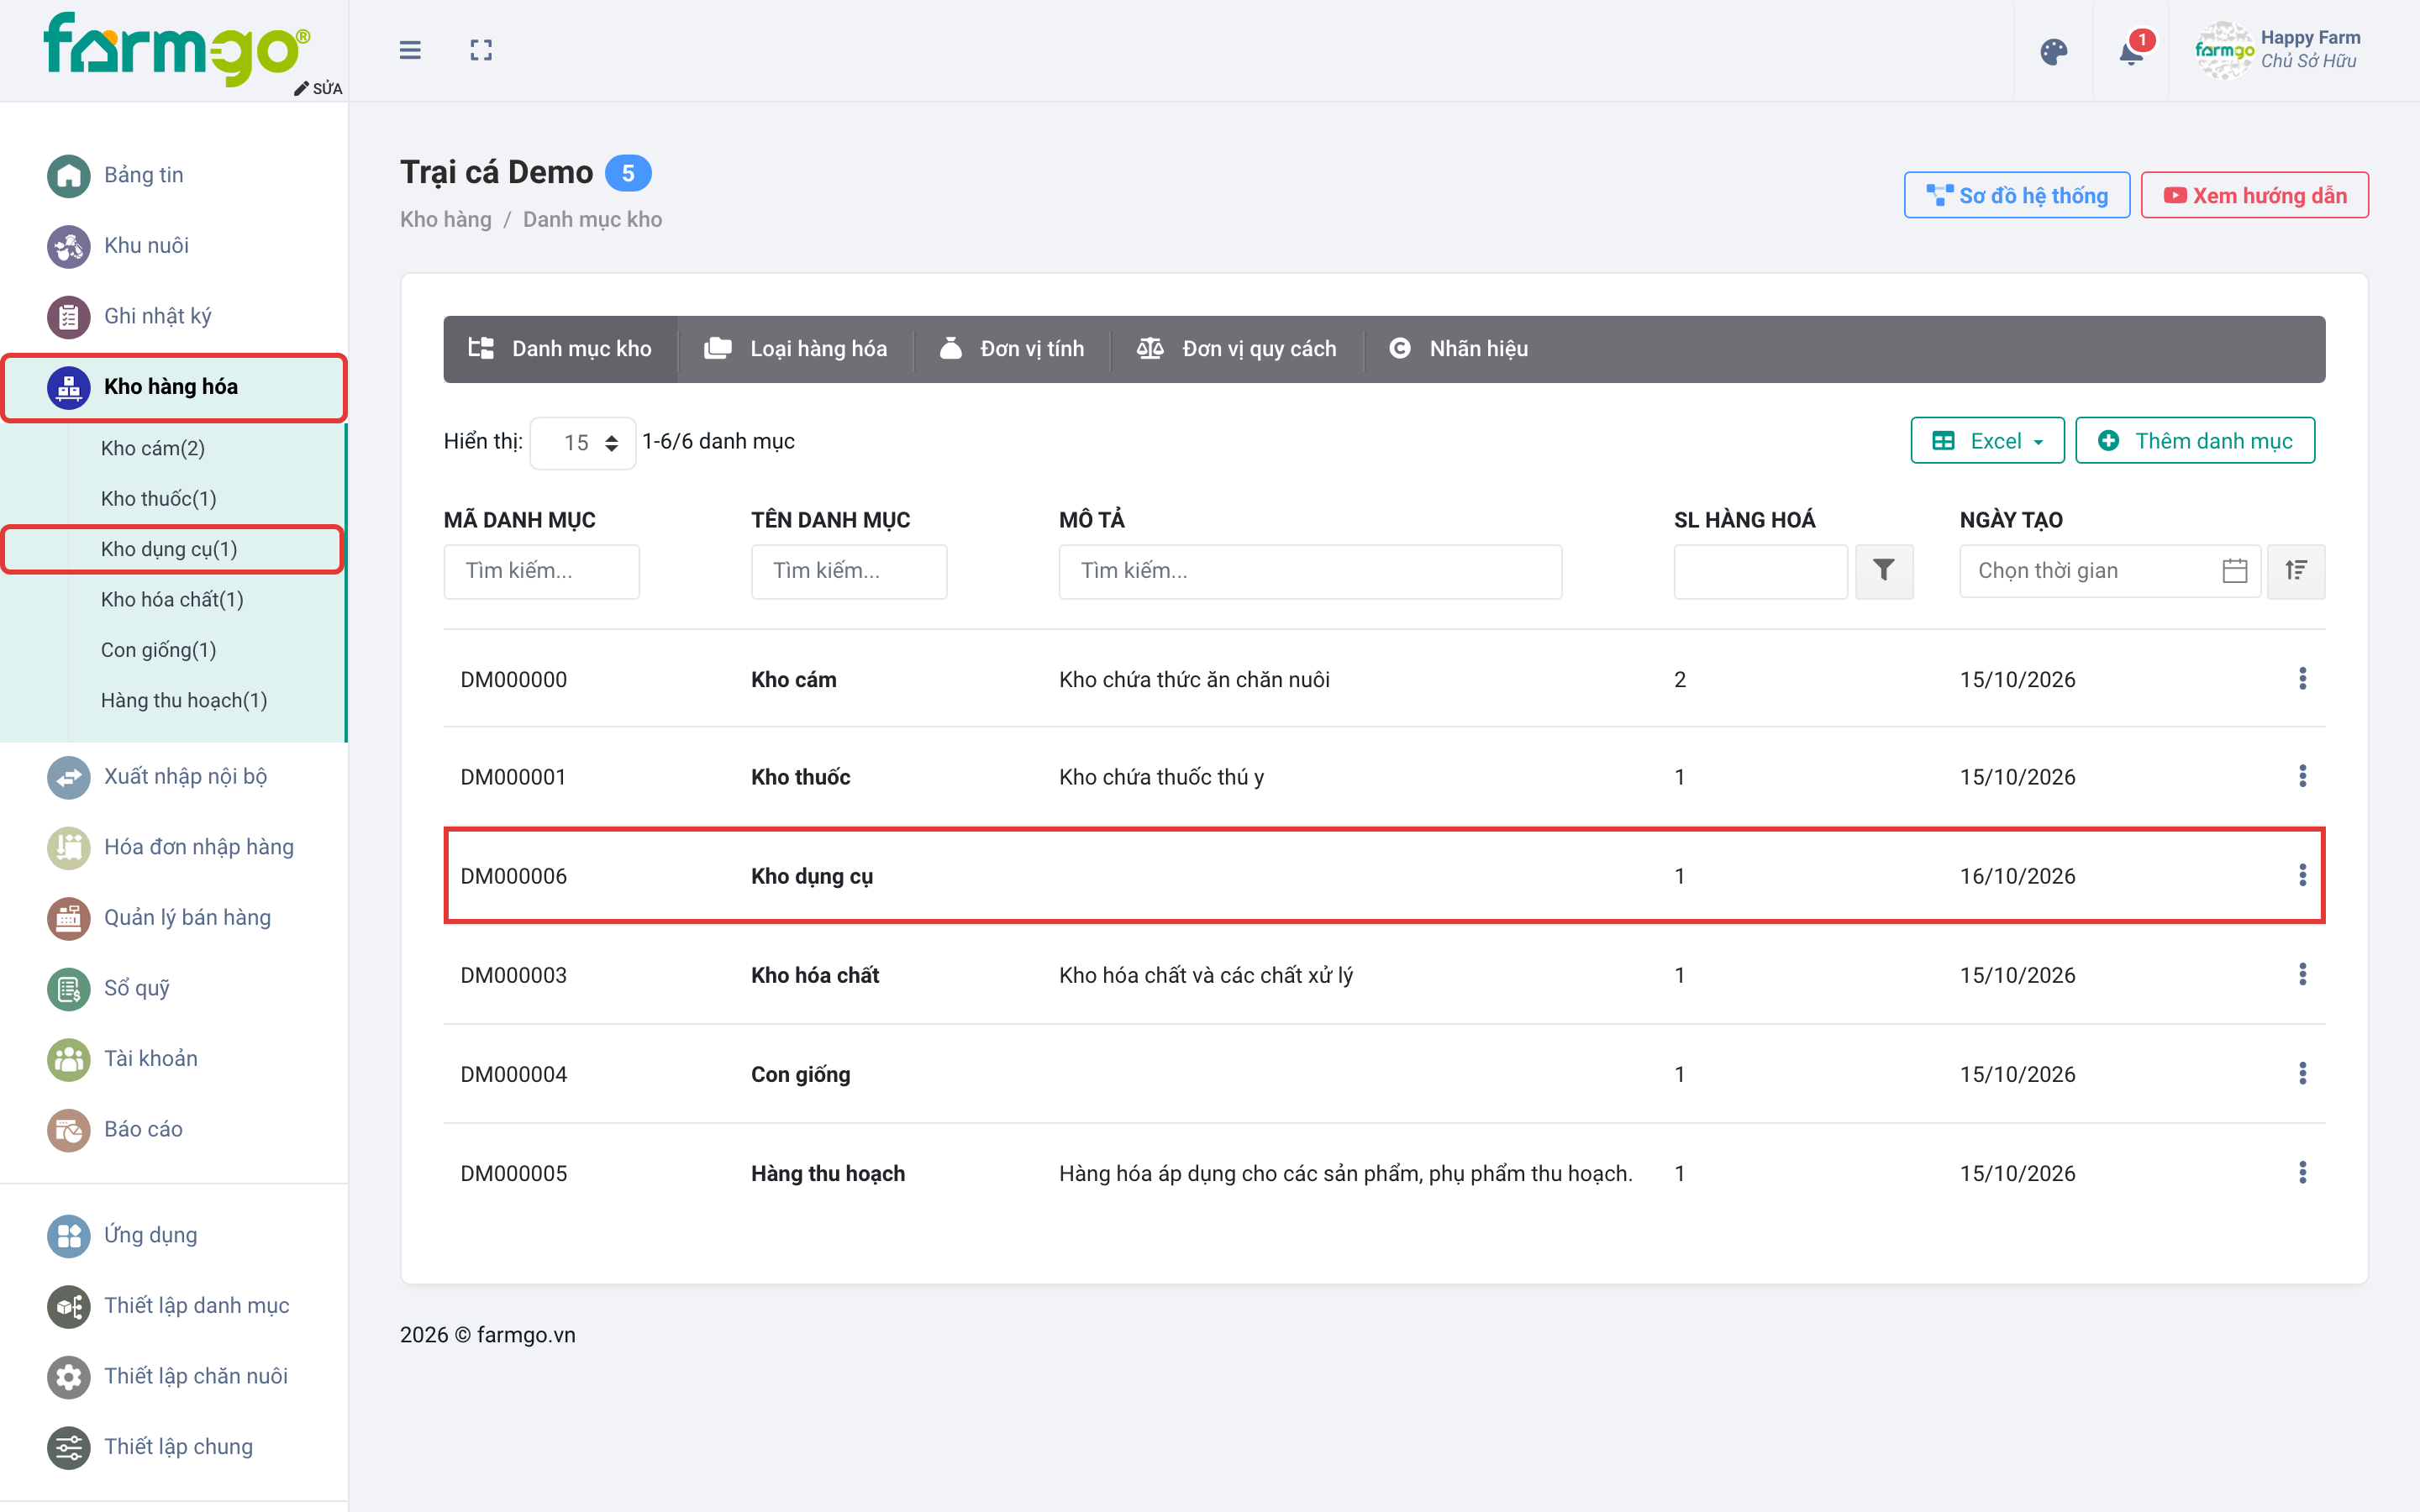Switch to Đơn vị tính tab
This screenshot has height=1512, width=2420.
tap(1012, 349)
